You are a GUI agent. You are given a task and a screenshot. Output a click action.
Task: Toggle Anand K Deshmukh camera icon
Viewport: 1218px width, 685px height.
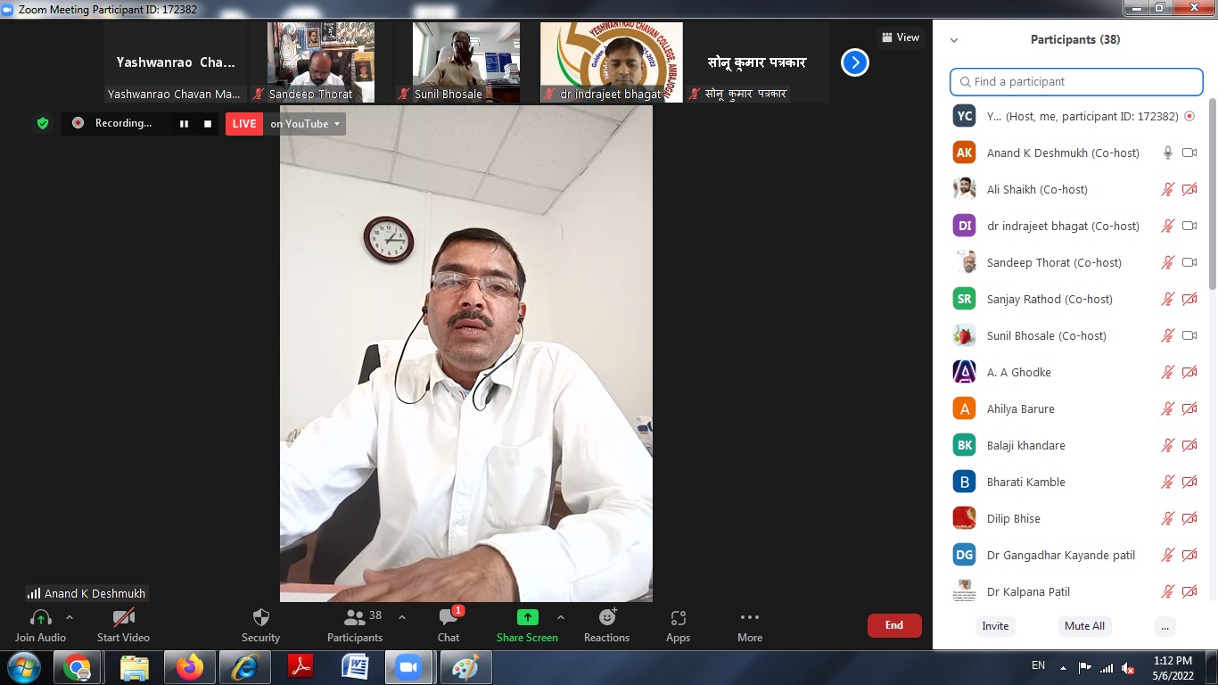(x=1189, y=153)
